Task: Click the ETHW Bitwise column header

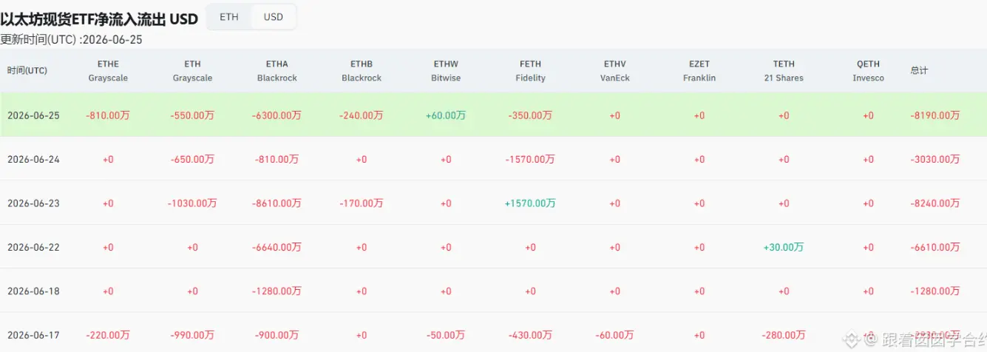Action: [x=446, y=71]
